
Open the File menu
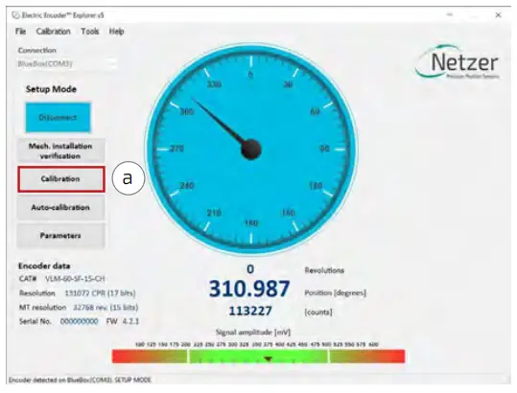pyautogui.click(x=20, y=32)
